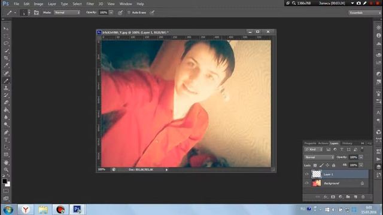The width and height of the screenshot is (383, 215).
Task: Select the Rectangular Marquee tool
Action: (x=6, y=36)
